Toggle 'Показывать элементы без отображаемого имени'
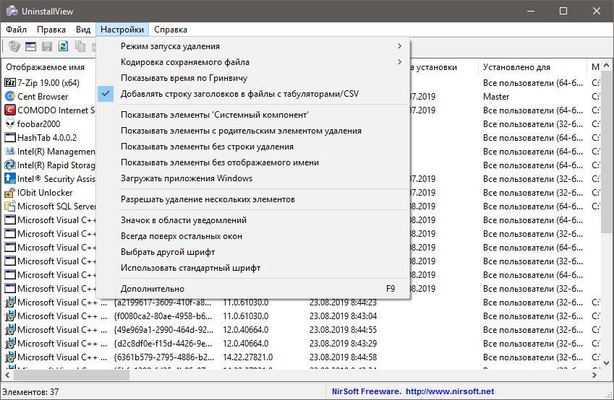Image resolution: width=614 pixels, height=400 pixels. 253,162
